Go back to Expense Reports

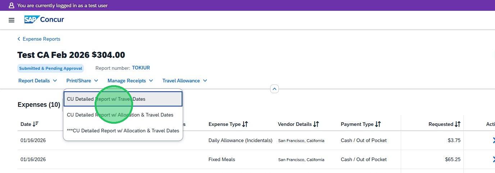(x=39, y=39)
